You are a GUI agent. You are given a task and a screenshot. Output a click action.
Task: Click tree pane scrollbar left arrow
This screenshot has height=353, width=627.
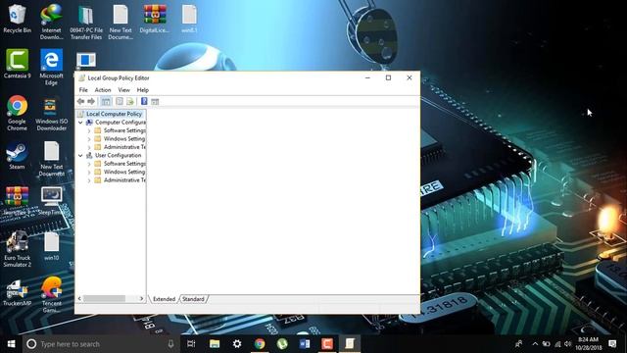pos(79,298)
